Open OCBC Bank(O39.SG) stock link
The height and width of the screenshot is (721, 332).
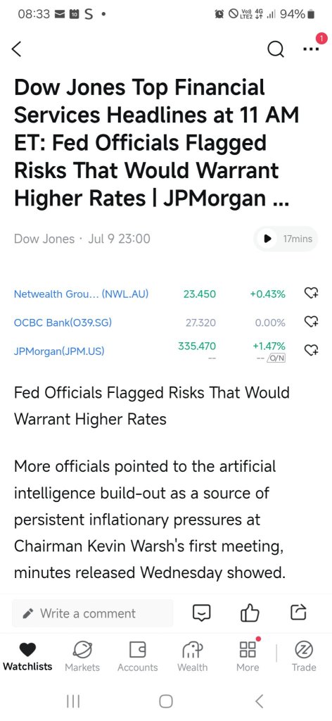[63, 322]
